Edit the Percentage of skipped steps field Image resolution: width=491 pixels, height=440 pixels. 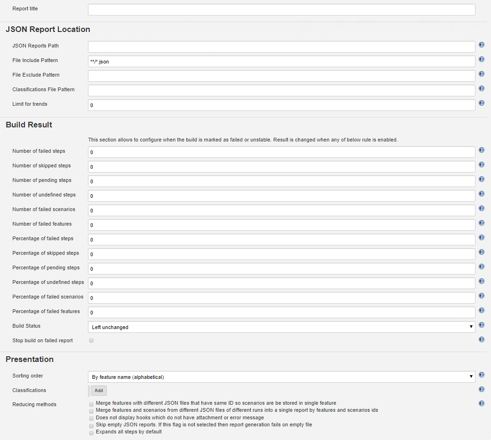pyautogui.click(x=282, y=254)
